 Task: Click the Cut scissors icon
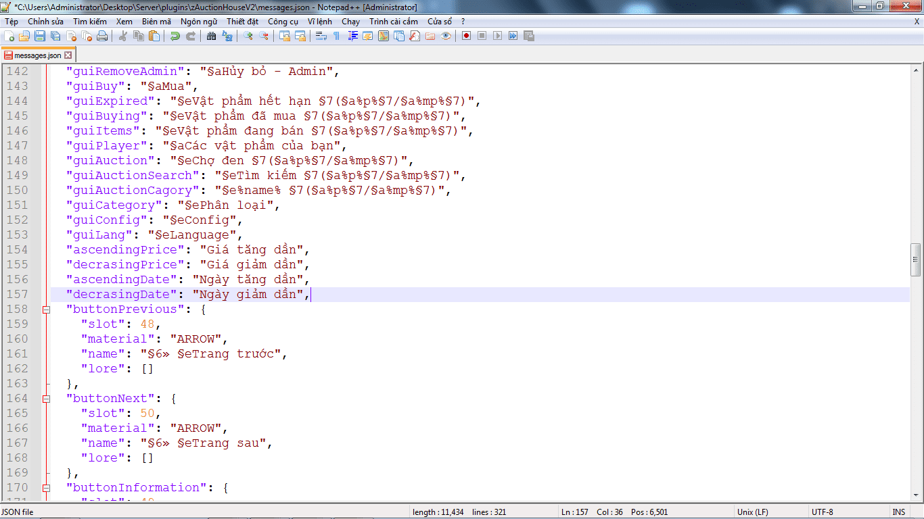click(x=123, y=36)
